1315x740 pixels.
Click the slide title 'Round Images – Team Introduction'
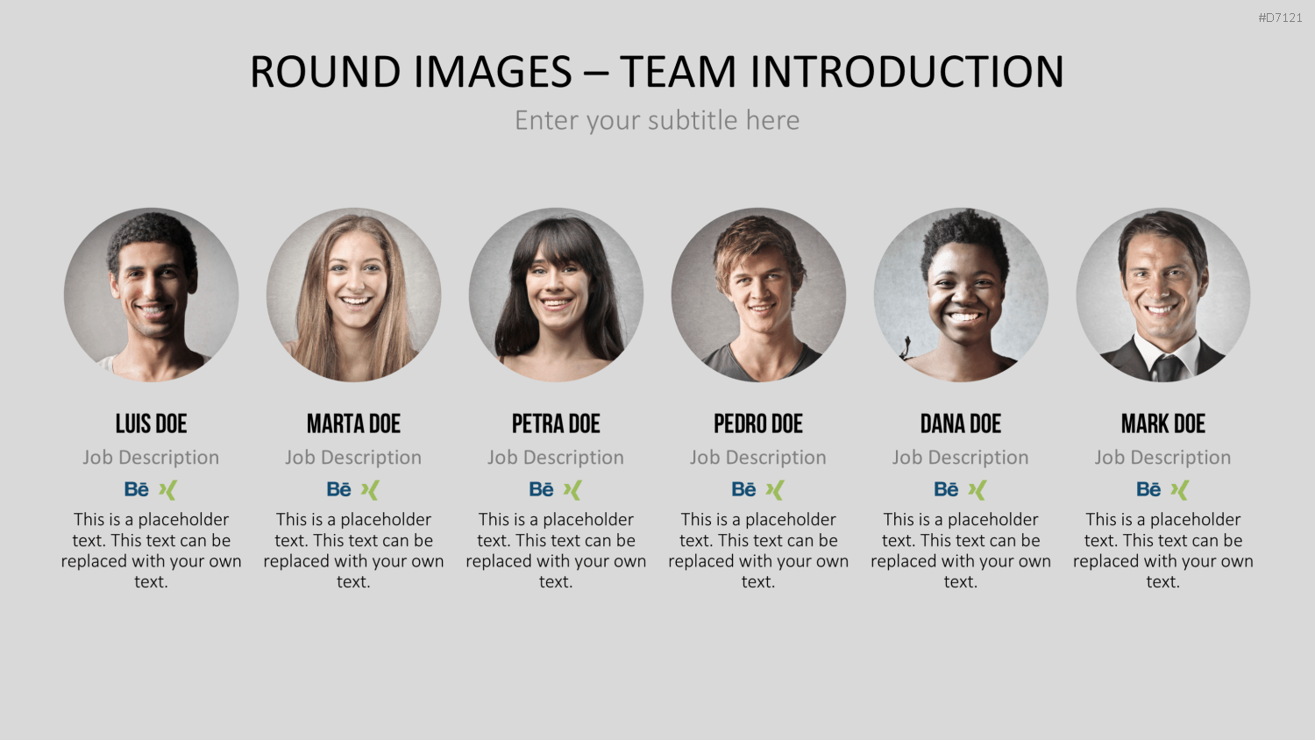coord(657,72)
